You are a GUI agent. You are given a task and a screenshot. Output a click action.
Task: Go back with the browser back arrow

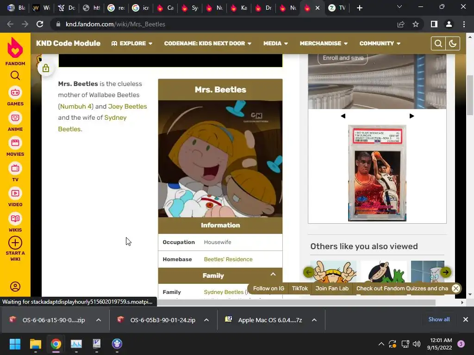coord(10,24)
